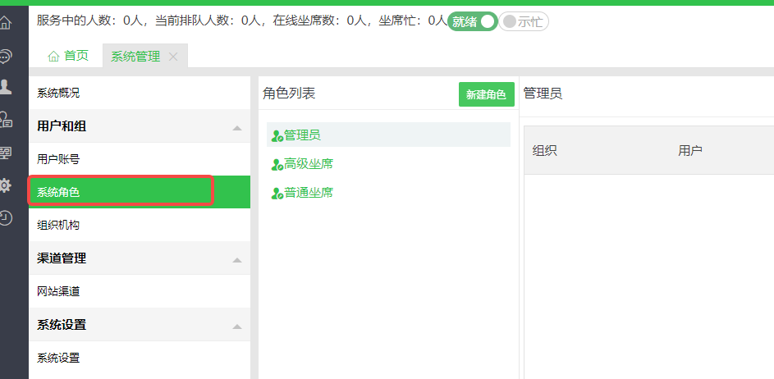Open 网站渠道 menu item

click(x=140, y=292)
